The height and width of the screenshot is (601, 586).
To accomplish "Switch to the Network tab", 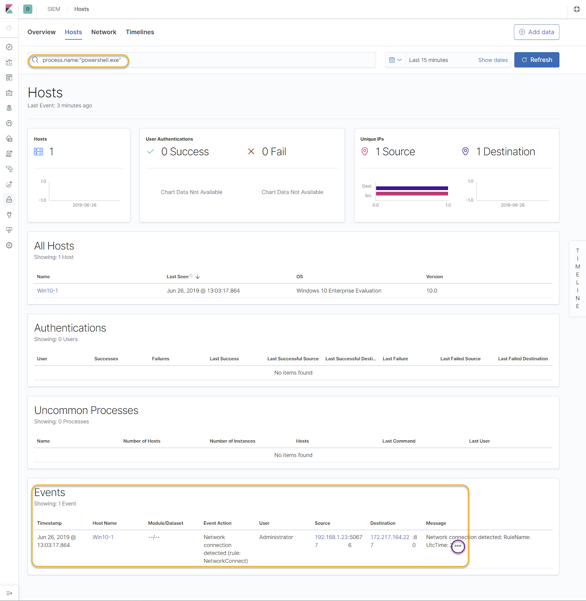I will pos(104,32).
